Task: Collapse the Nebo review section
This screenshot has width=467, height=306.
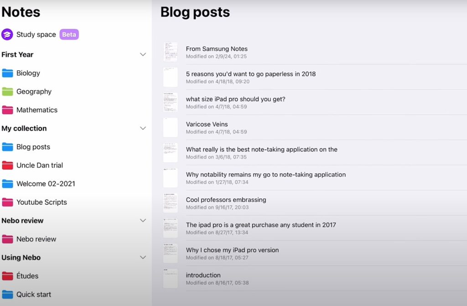Action: [143, 220]
